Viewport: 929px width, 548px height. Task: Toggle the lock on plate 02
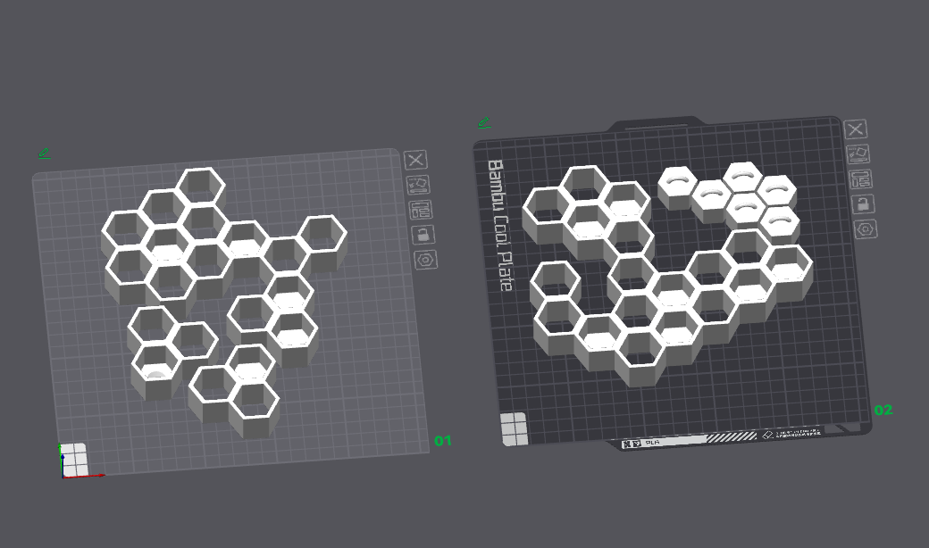pyautogui.click(x=863, y=204)
